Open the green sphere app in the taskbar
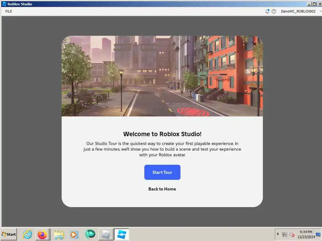 click(90, 234)
